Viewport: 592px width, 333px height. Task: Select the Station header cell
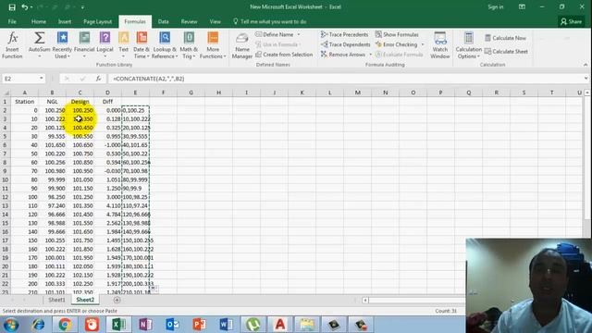25,102
